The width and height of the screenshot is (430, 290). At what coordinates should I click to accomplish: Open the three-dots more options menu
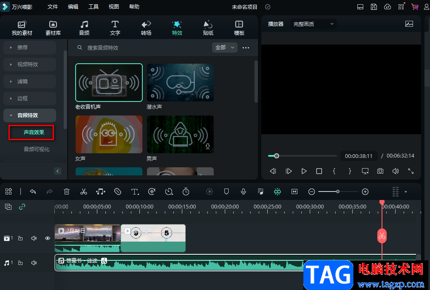tap(246, 48)
